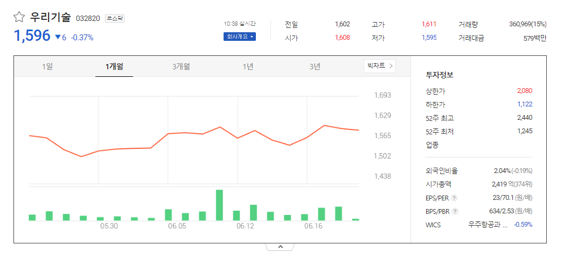This screenshot has width=564, height=259.
Task: Click the 시가총액 value 2,419 억
Action: 503,184
